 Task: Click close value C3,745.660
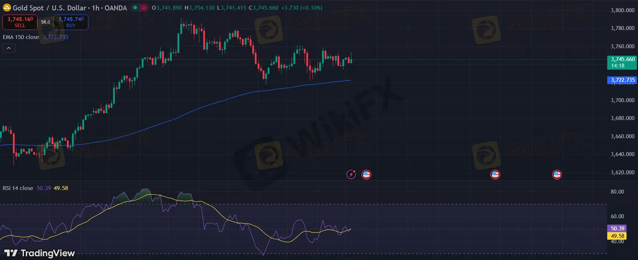[x=264, y=7]
